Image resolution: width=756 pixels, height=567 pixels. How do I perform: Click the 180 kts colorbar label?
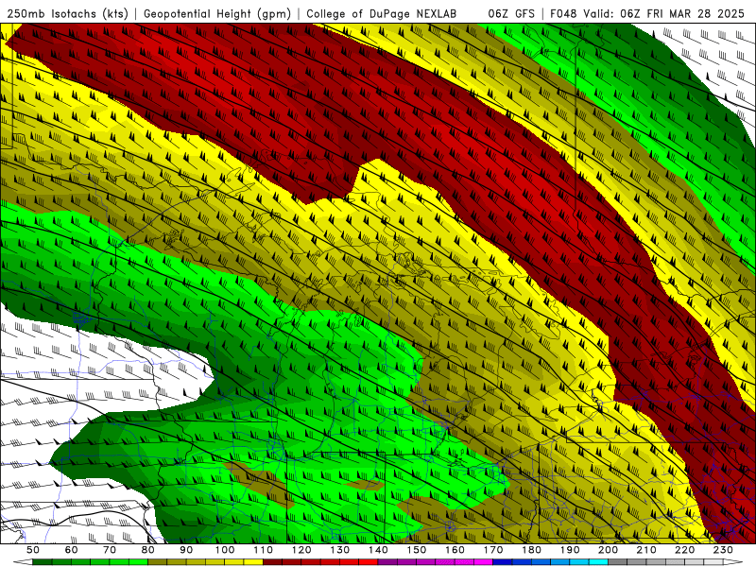[532, 550]
